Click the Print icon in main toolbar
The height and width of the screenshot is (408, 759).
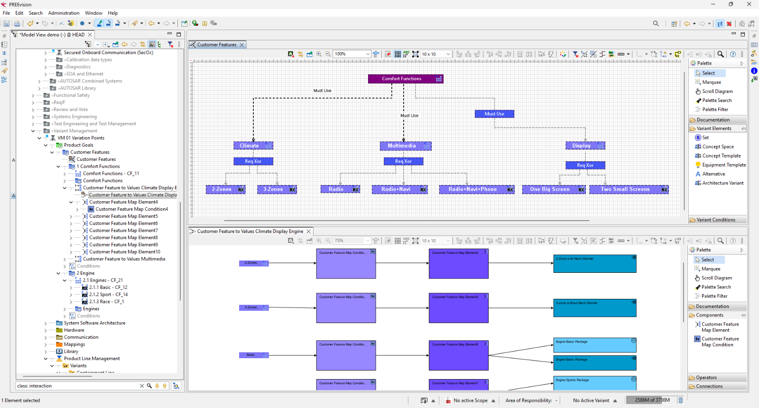pos(17,23)
